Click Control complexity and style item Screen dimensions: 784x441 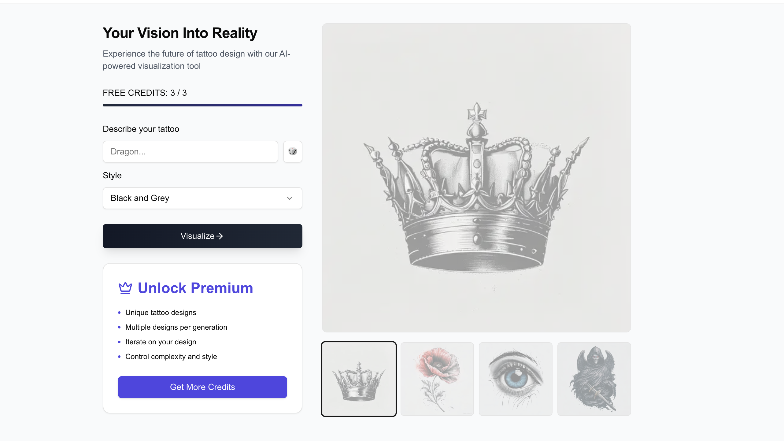[x=171, y=357]
